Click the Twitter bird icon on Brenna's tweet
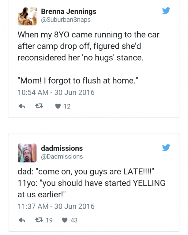 (x=166, y=11)
